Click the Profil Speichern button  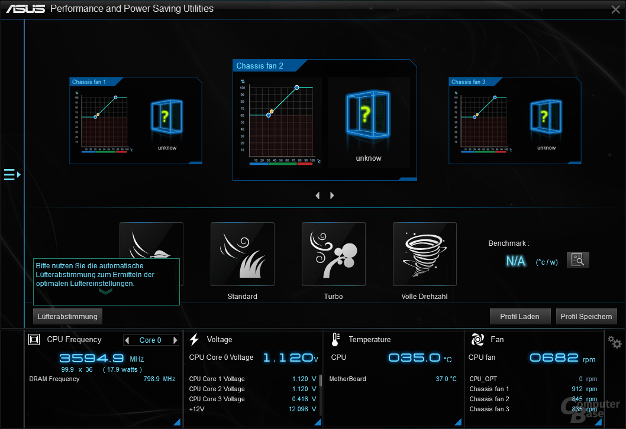586,316
